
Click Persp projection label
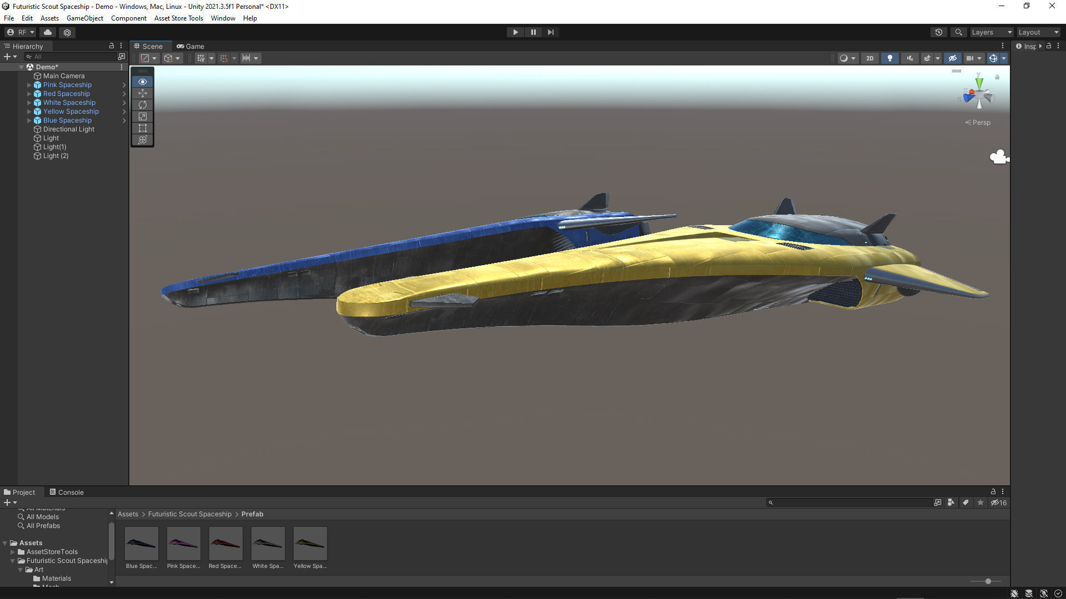coord(978,123)
